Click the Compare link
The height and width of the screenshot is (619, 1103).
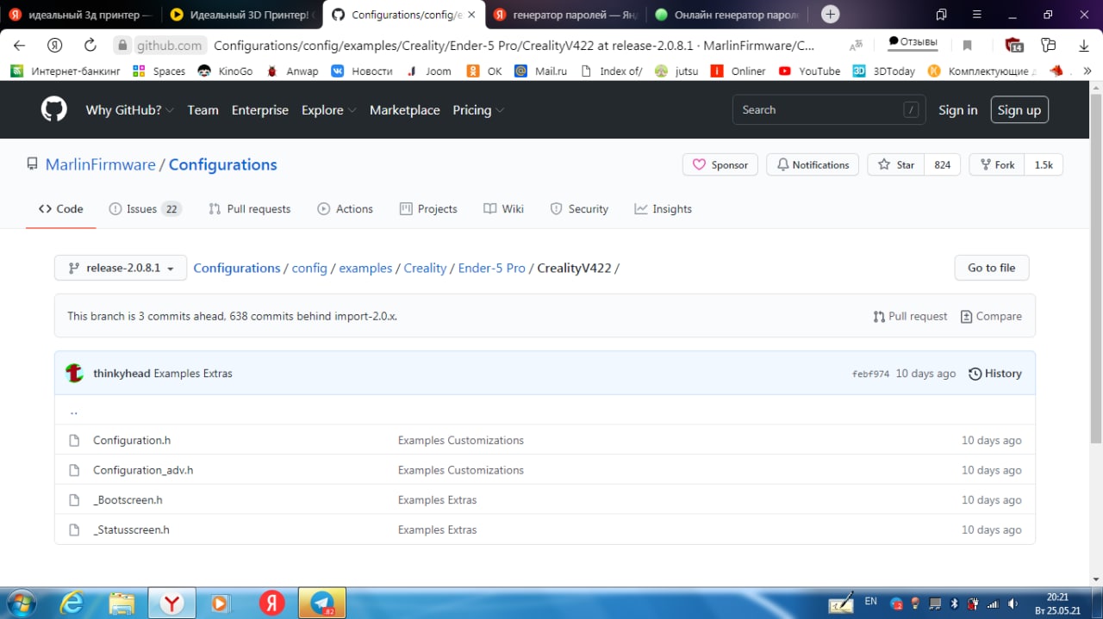991,316
